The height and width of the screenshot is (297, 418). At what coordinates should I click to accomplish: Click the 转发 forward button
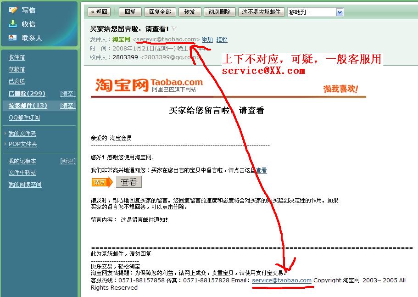189,12
